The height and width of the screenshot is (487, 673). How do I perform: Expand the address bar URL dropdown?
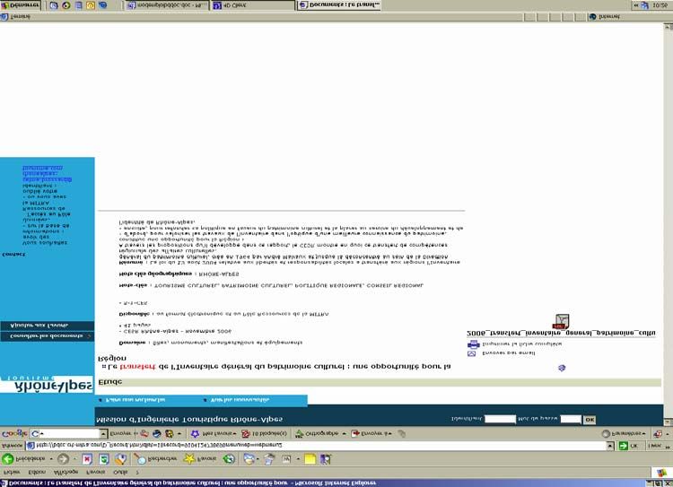click(612, 445)
